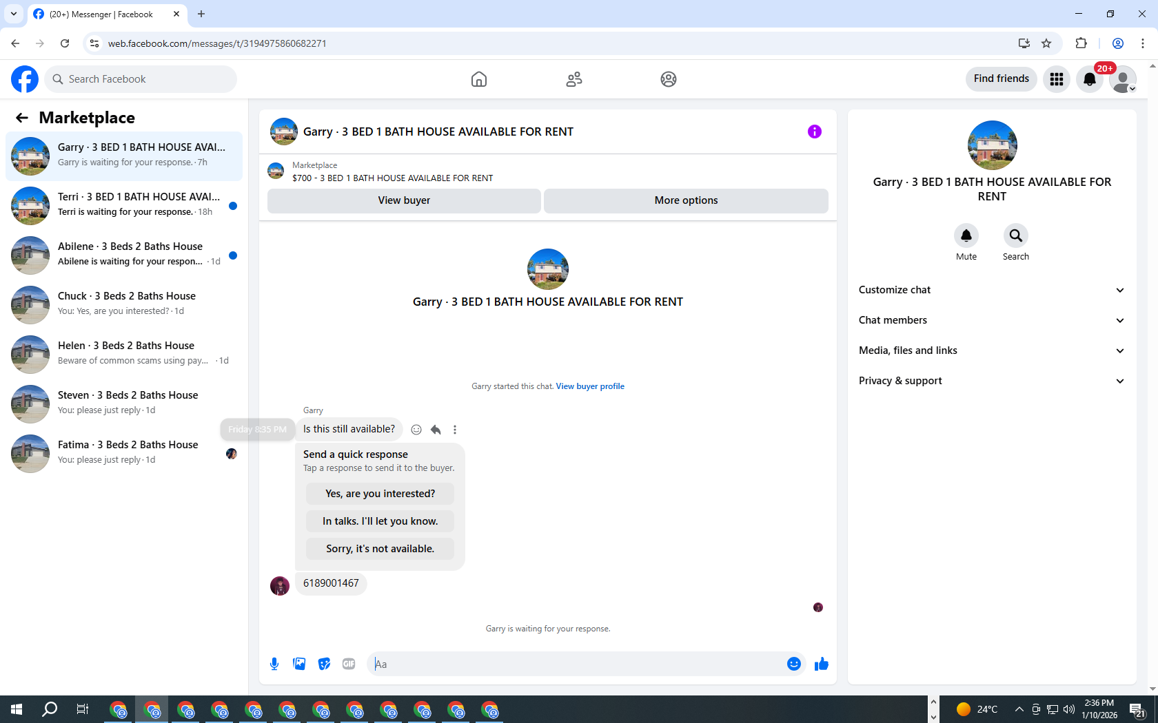Screen dimensions: 1158x723
Task: Open emoji picker in message box
Action: pos(794,664)
